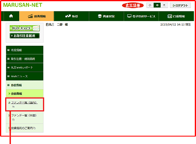This screenshot has width=196, height=144.
Task: Click the grid icon beside 丸三Webレポート
Action: (x=9, y=67)
